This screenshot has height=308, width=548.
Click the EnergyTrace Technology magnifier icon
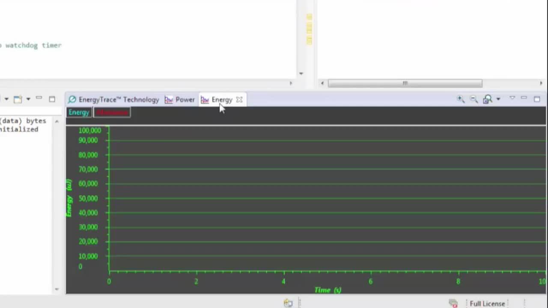coord(72,99)
